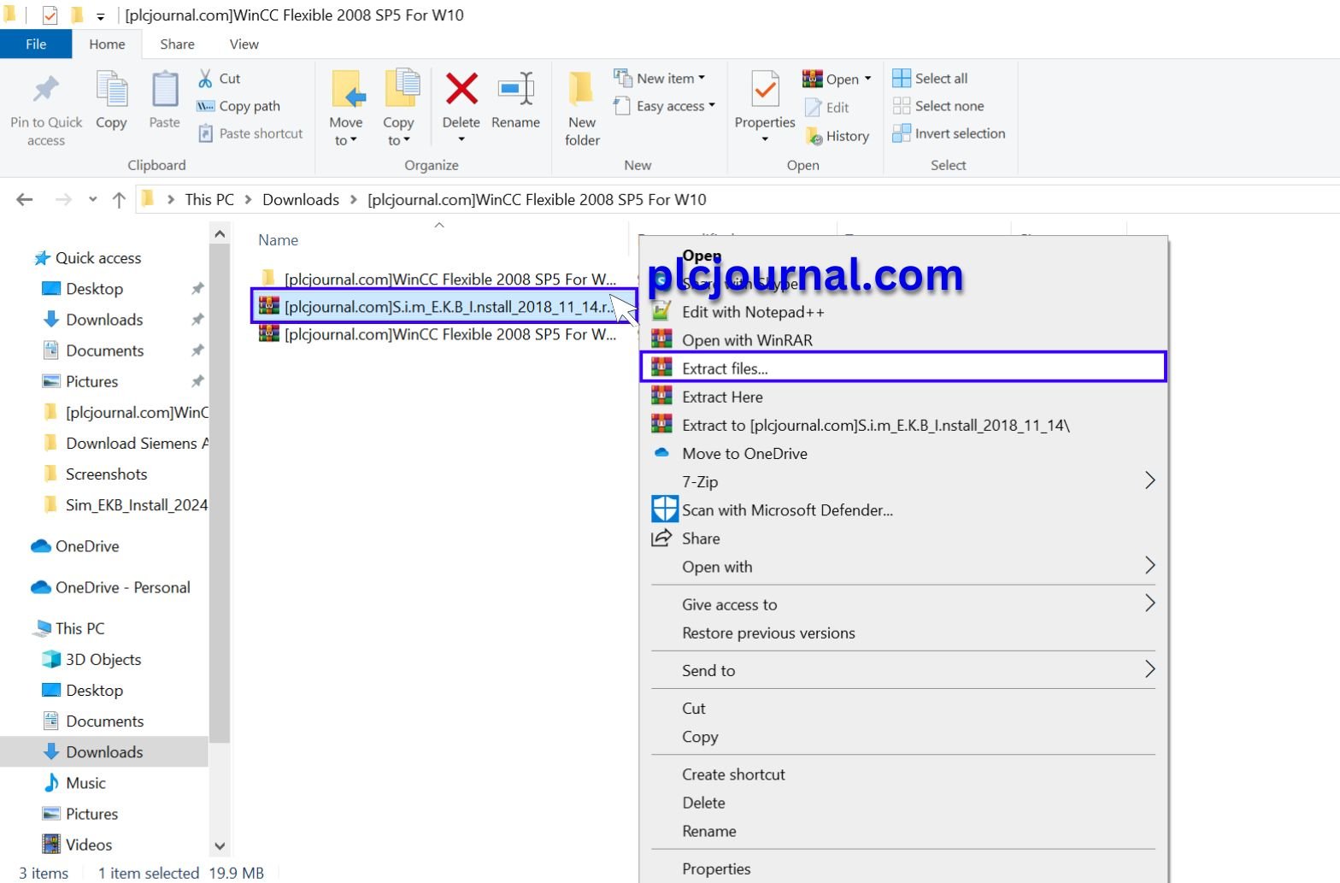Open the ribbon Open dropdown arrow
Screen dimensions: 1340x883
click(x=867, y=79)
